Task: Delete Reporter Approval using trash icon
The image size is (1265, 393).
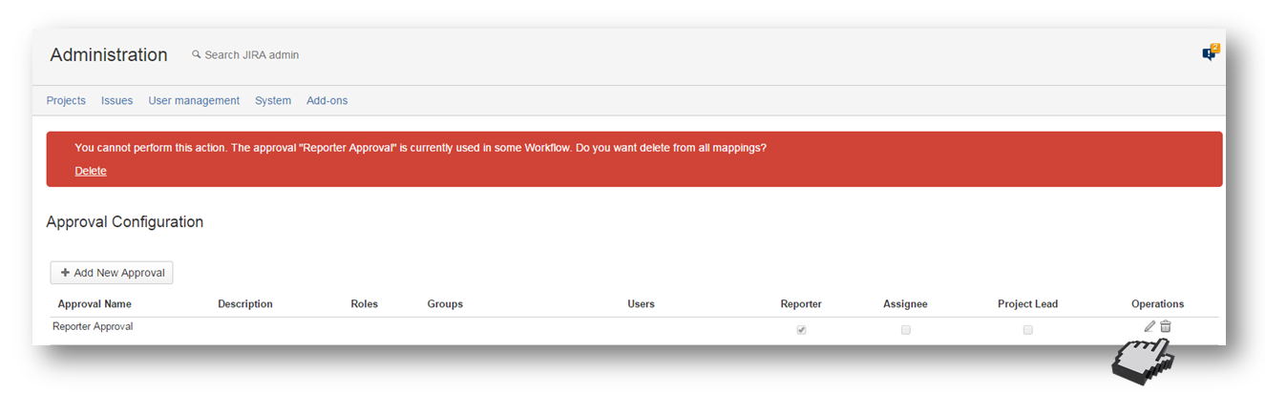Action: 1166,326
